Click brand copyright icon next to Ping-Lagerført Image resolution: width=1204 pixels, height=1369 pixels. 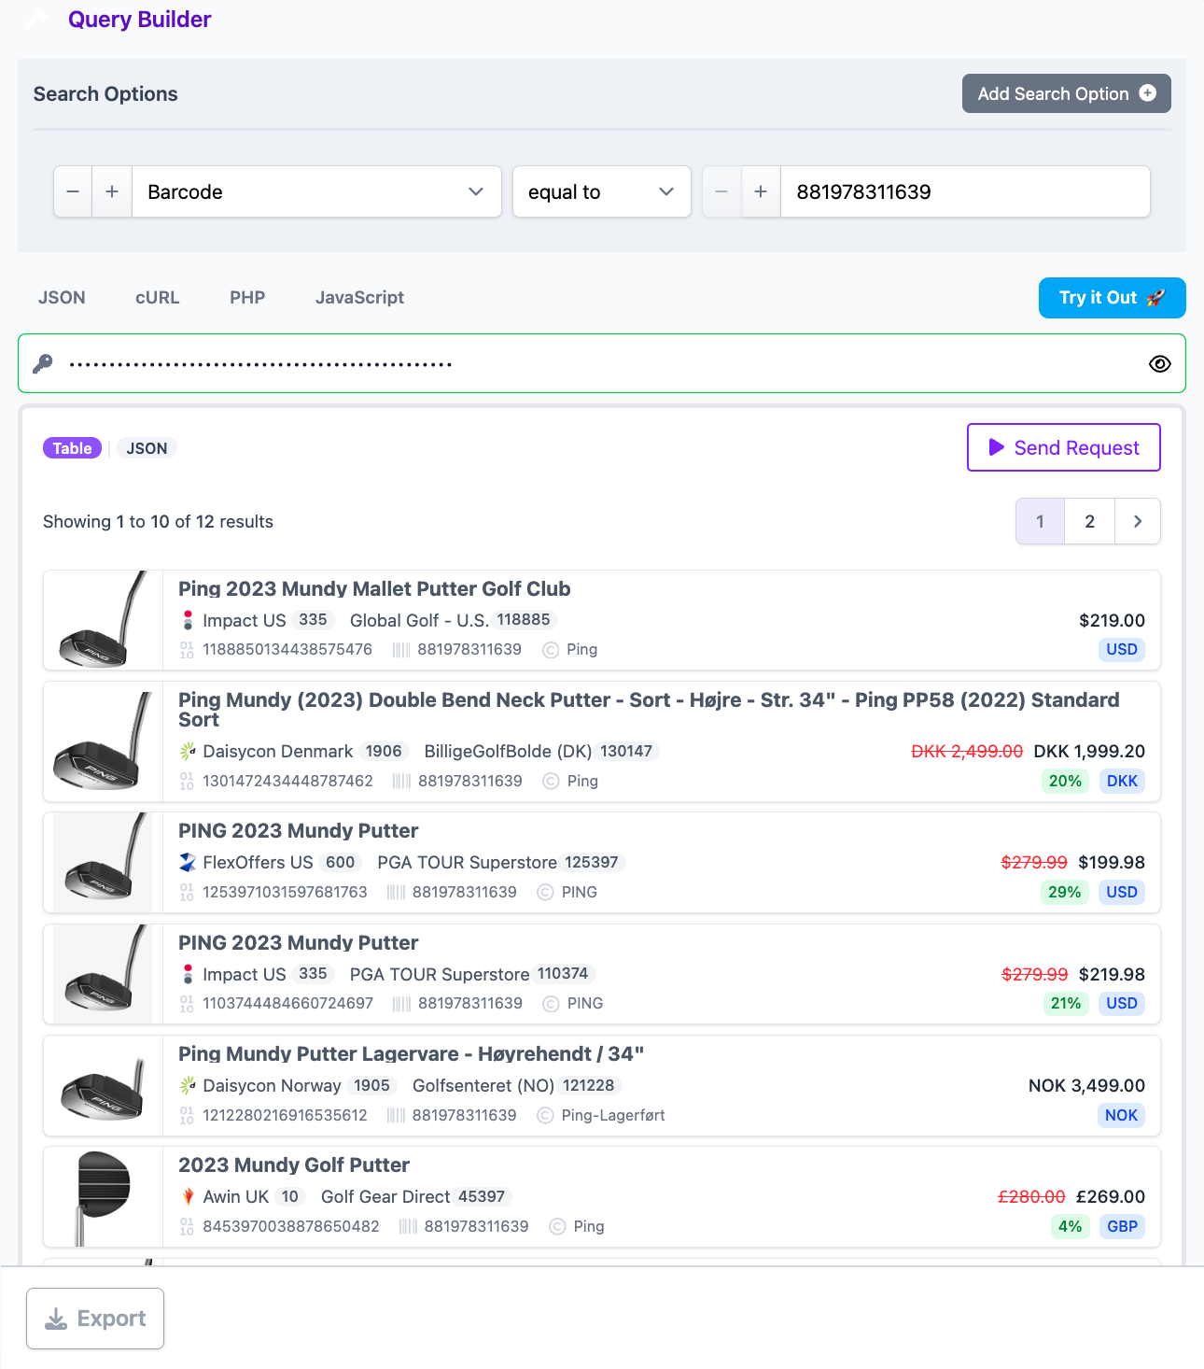[545, 1115]
